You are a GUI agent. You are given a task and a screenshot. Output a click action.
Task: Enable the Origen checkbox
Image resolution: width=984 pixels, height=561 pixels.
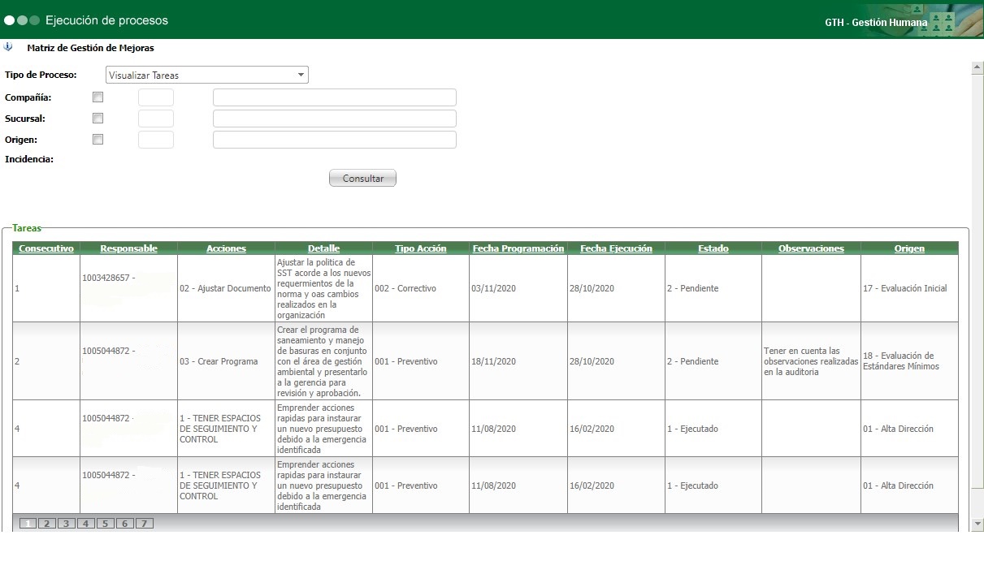pos(98,139)
